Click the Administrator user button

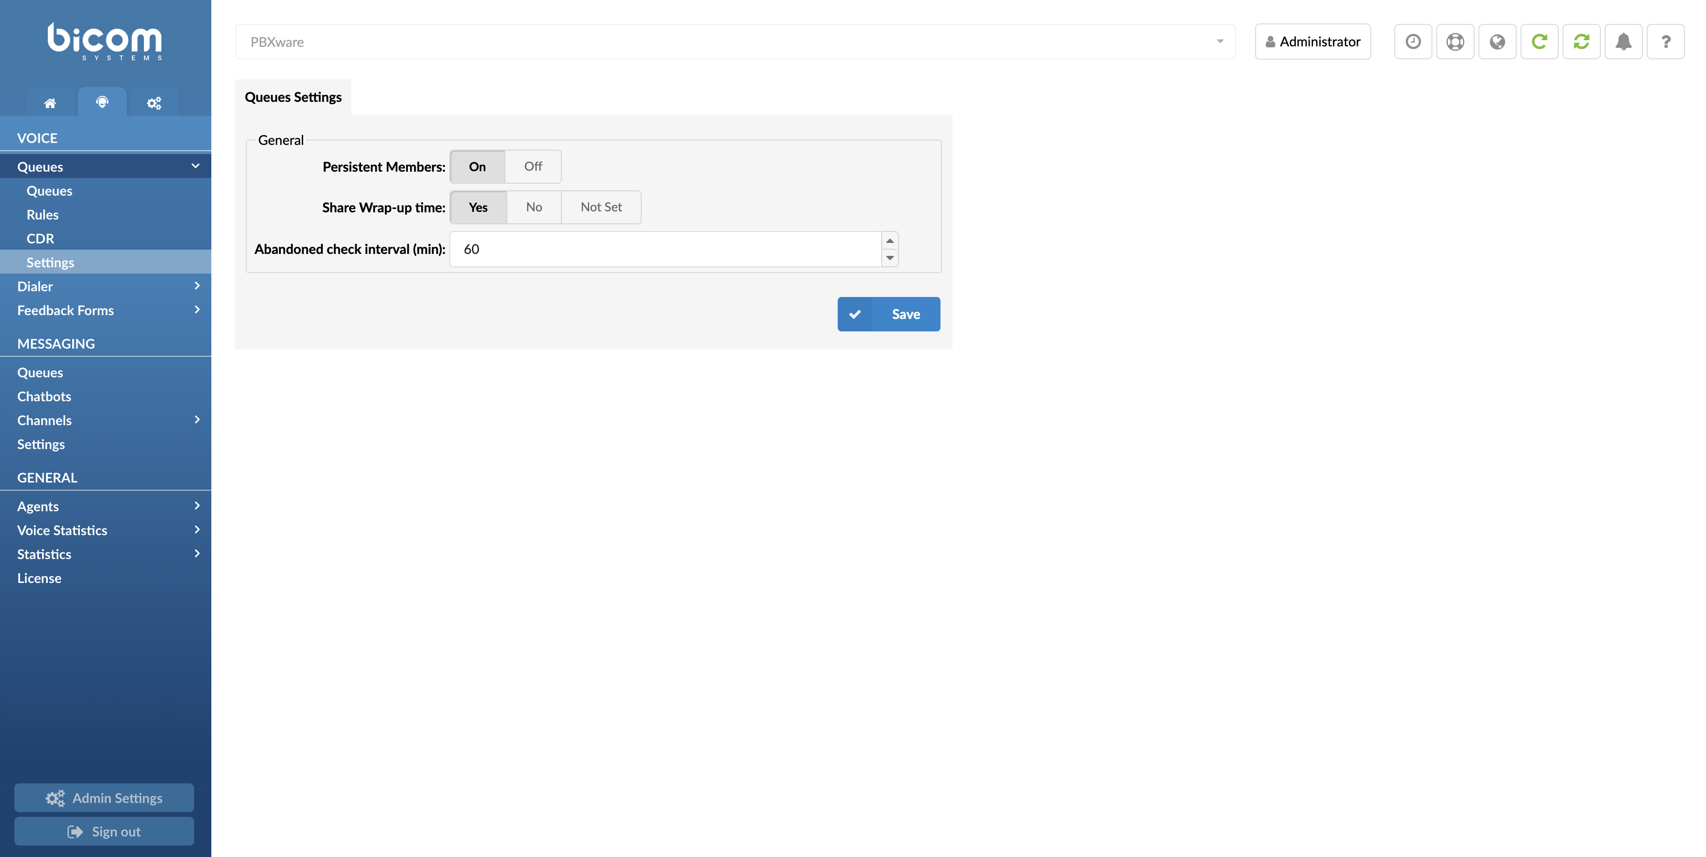tap(1312, 42)
